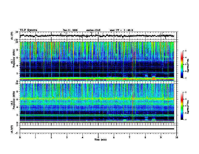Click the "5" tick on the Time axis
Image resolution: width=199 pixels, height=154 pixels.
98,137
